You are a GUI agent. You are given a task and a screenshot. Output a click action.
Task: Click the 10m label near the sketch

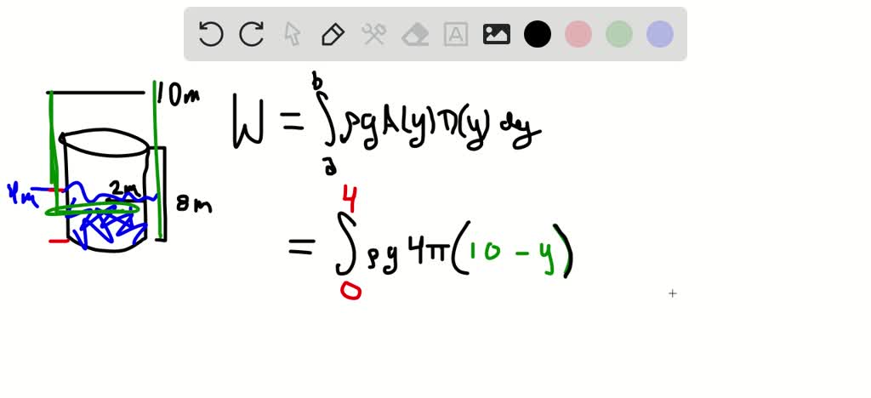(177, 94)
